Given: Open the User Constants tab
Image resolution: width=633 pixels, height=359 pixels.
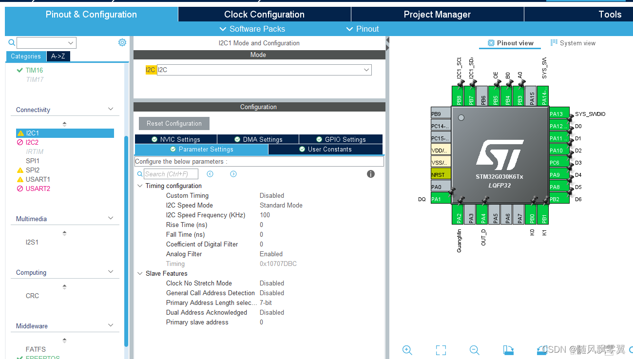Looking at the screenshot, I should point(325,150).
